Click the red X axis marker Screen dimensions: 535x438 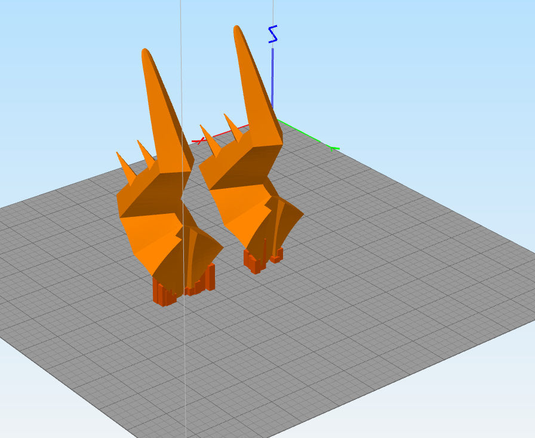pos(199,140)
